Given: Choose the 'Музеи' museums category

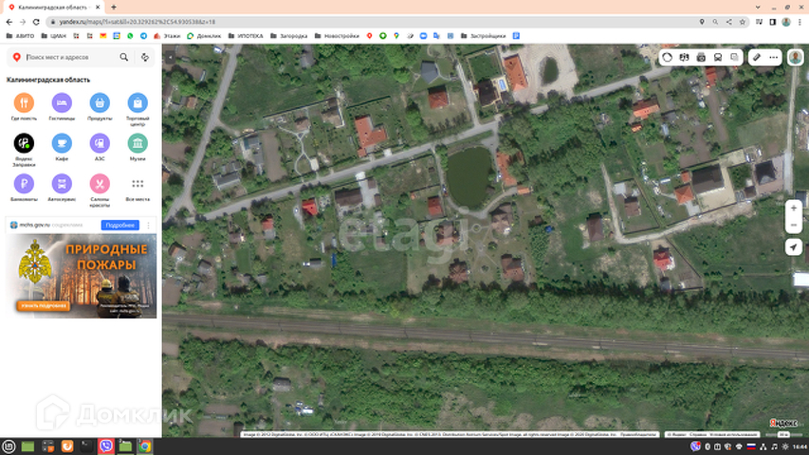Looking at the screenshot, I should click(x=138, y=147).
